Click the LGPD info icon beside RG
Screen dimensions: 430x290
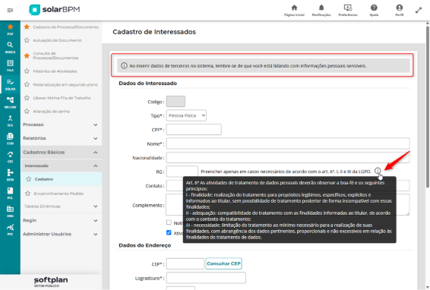point(378,171)
